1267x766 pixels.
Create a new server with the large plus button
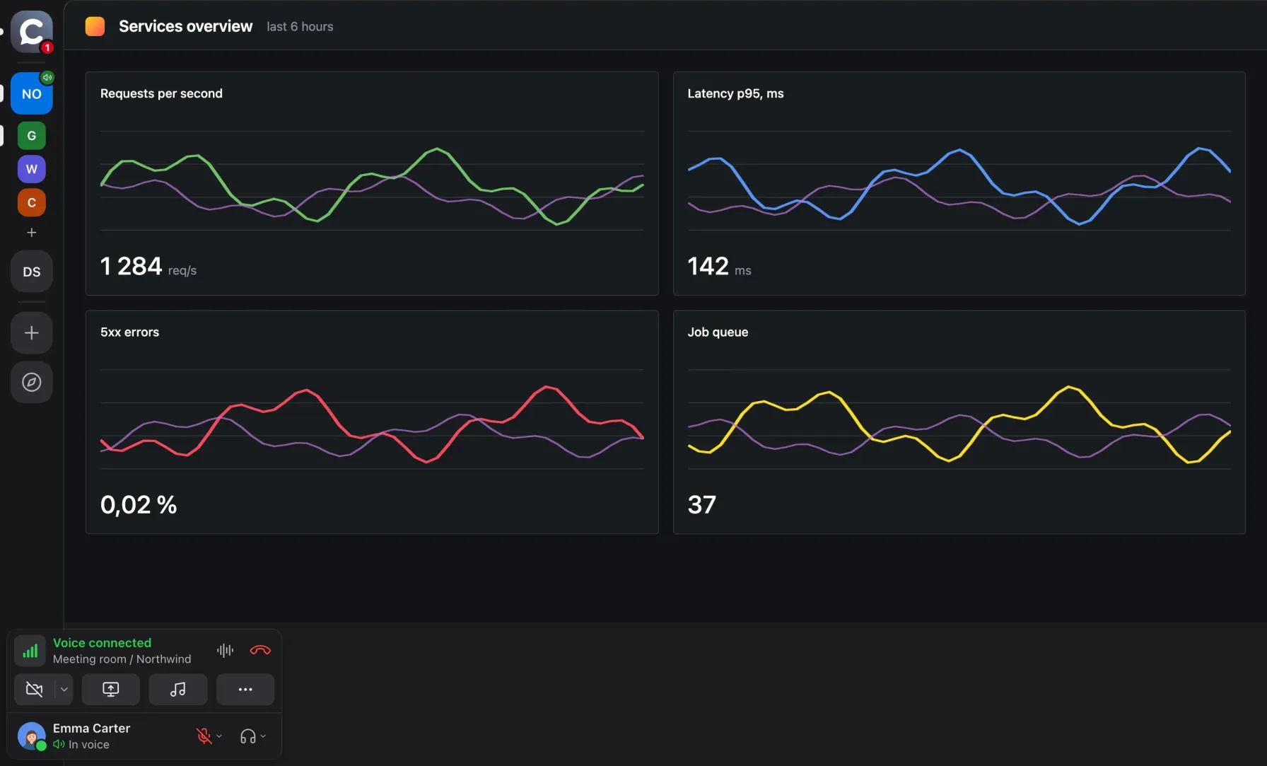click(32, 333)
